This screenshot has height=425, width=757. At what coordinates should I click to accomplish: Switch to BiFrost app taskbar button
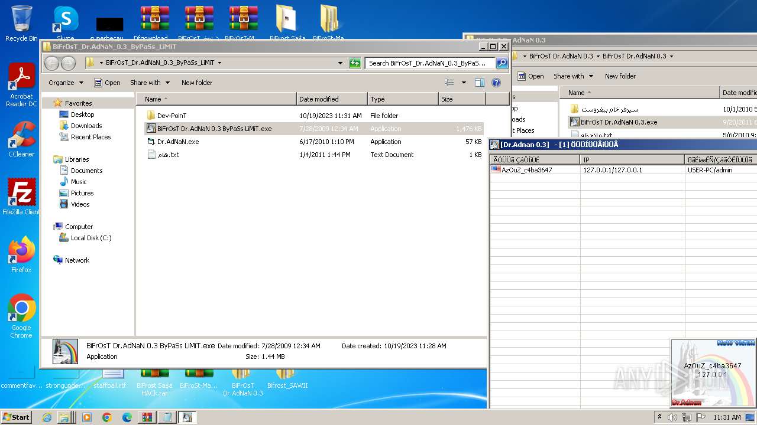click(x=187, y=417)
